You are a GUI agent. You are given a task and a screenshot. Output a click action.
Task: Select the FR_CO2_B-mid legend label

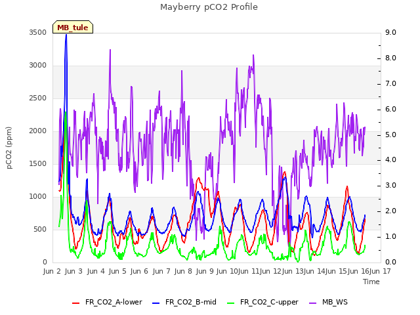[191, 302]
